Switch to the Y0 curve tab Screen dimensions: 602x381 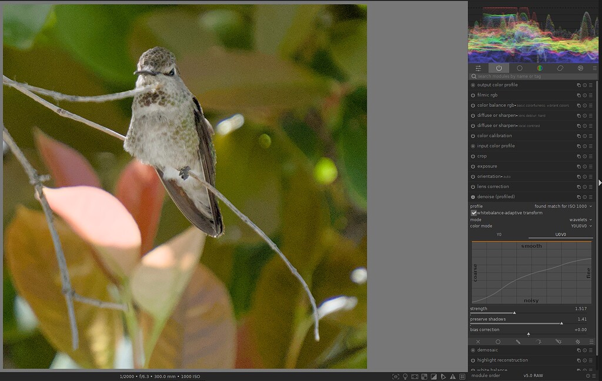point(499,233)
